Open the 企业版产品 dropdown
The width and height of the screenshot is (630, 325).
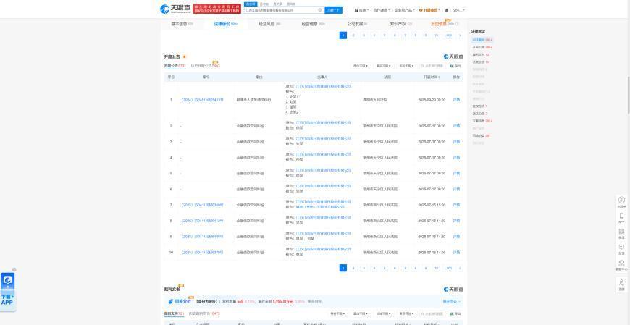pyautogui.click(x=405, y=10)
